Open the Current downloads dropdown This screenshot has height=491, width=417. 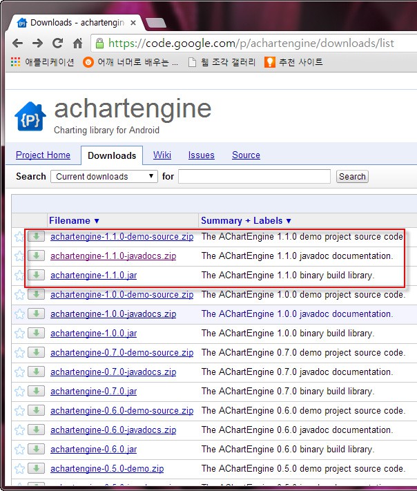click(104, 176)
